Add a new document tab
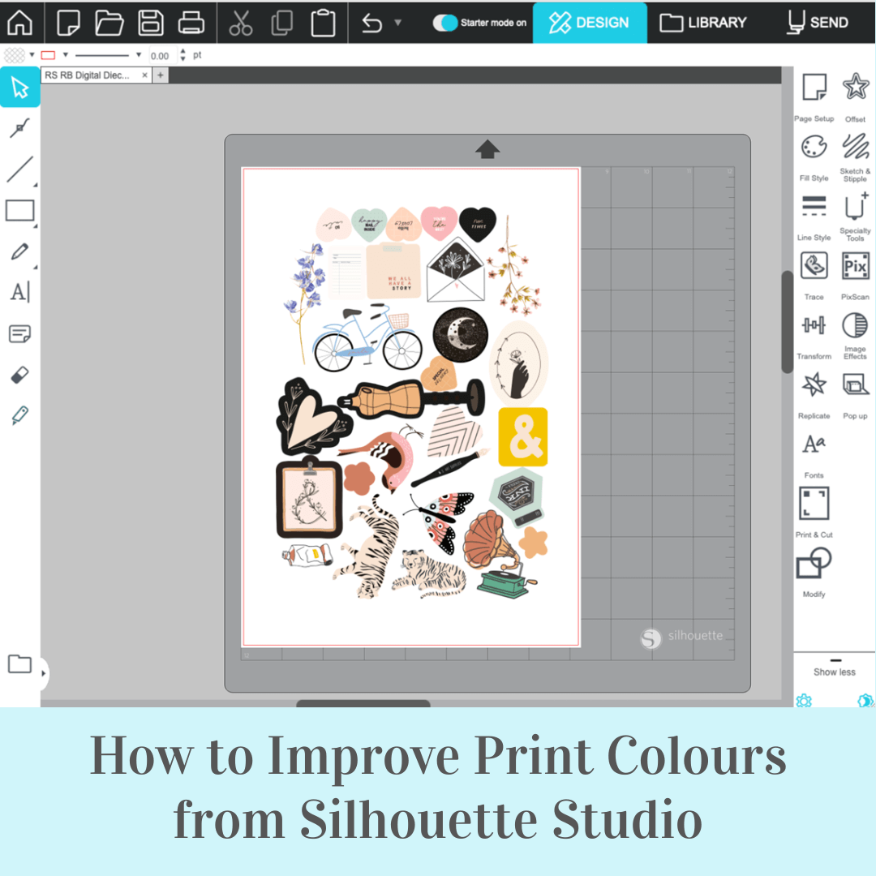 click(x=160, y=75)
